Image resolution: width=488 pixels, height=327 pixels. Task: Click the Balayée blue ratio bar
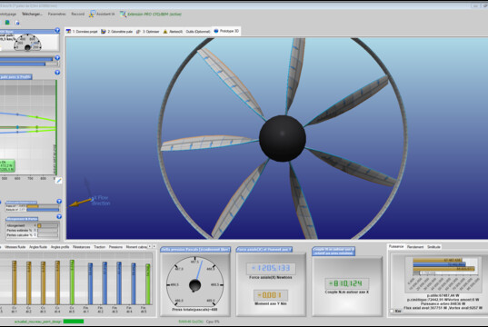tap(43, 210)
